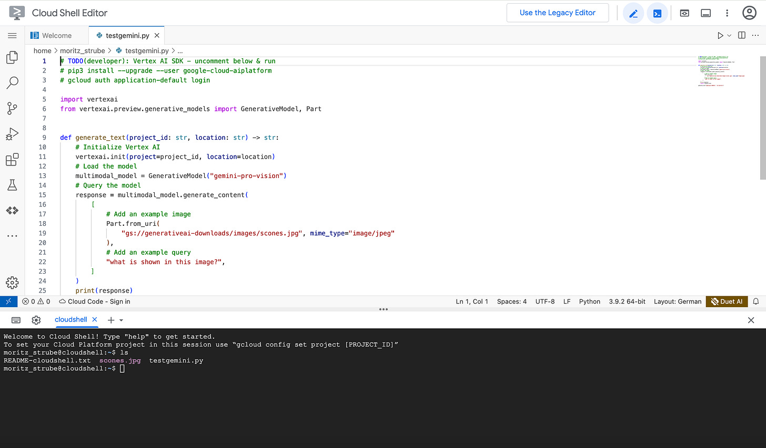This screenshot has height=448, width=766.
Task: Open the user account avatar
Action: click(x=749, y=13)
